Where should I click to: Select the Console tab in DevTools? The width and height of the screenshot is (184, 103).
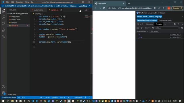click(x=159, y=24)
